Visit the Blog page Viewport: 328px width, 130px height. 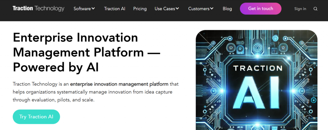(227, 9)
